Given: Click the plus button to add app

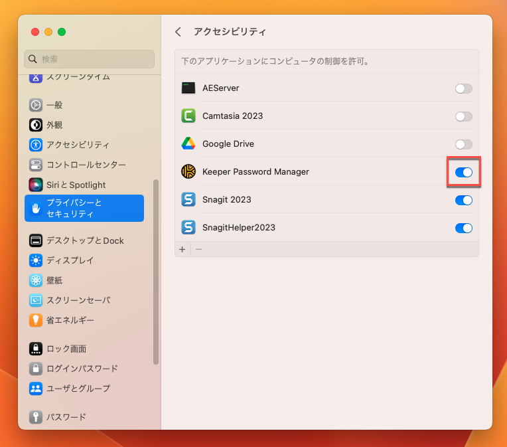Looking at the screenshot, I should (182, 249).
